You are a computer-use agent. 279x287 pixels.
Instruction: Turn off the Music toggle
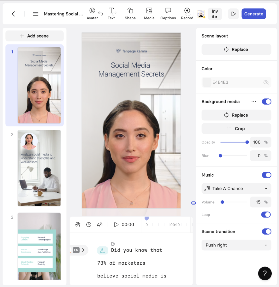pos(266,175)
